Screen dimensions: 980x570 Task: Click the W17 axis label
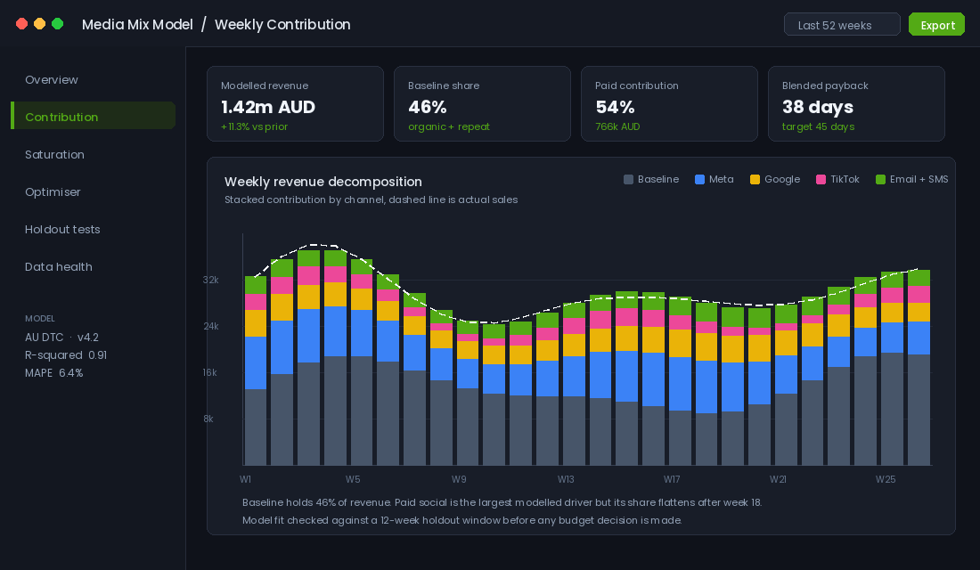672,479
